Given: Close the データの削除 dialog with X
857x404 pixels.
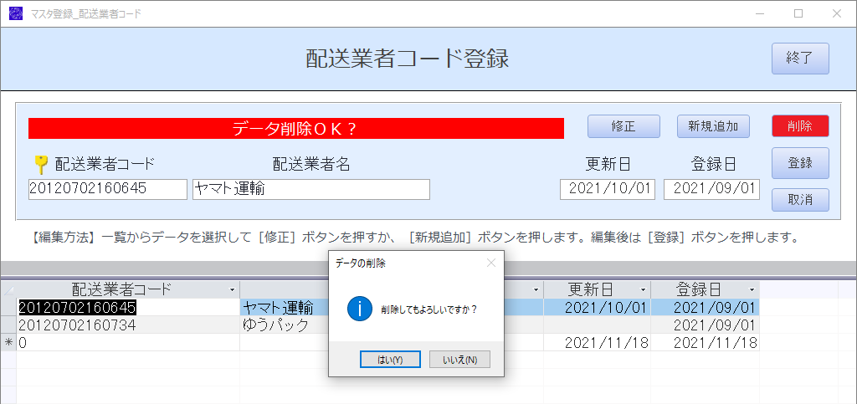Looking at the screenshot, I should click(490, 263).
